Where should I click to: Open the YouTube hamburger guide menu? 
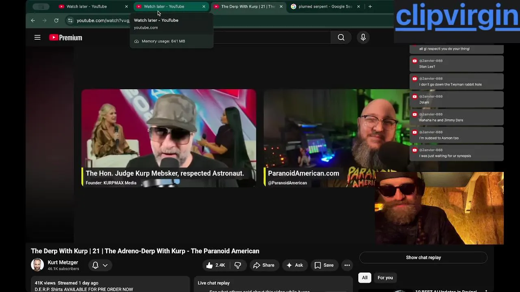pos(37,37)
